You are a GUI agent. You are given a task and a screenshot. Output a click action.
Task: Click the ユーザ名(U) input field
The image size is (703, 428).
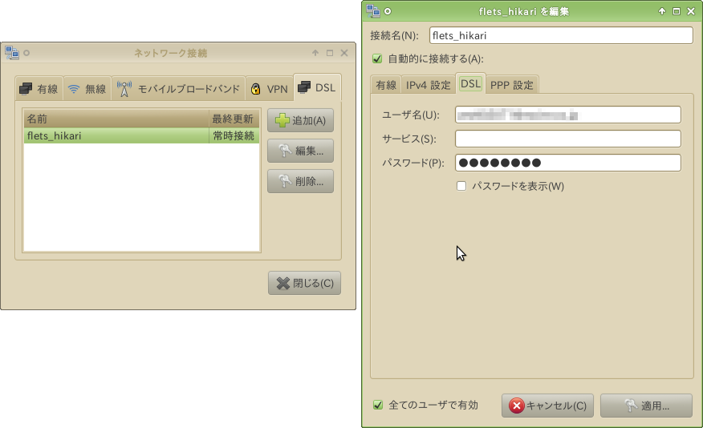[568, 115]
